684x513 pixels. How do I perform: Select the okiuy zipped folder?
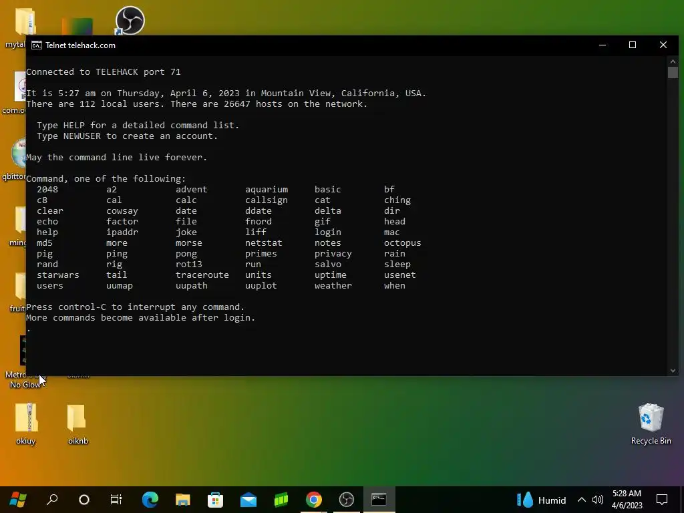(x=26, y=423)
